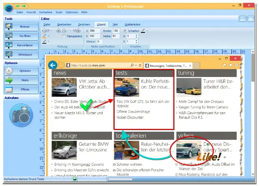Open the Aufnahme main menu
Image resolution: width=259 pixels, height=186 pixels.
(x=45, y=12)
